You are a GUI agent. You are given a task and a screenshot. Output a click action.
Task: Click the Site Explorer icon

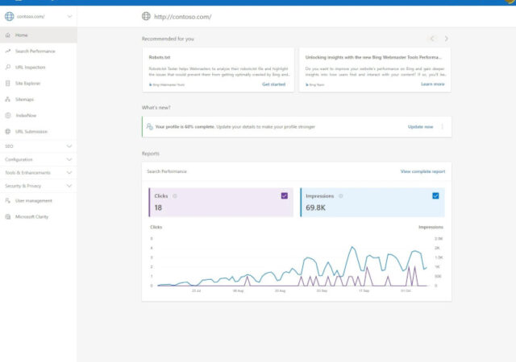click(8, 84)
